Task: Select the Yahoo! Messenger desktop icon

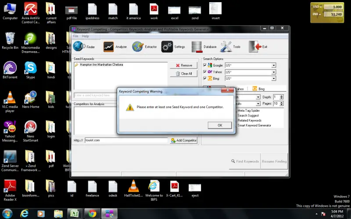Action: pos(10,131)
